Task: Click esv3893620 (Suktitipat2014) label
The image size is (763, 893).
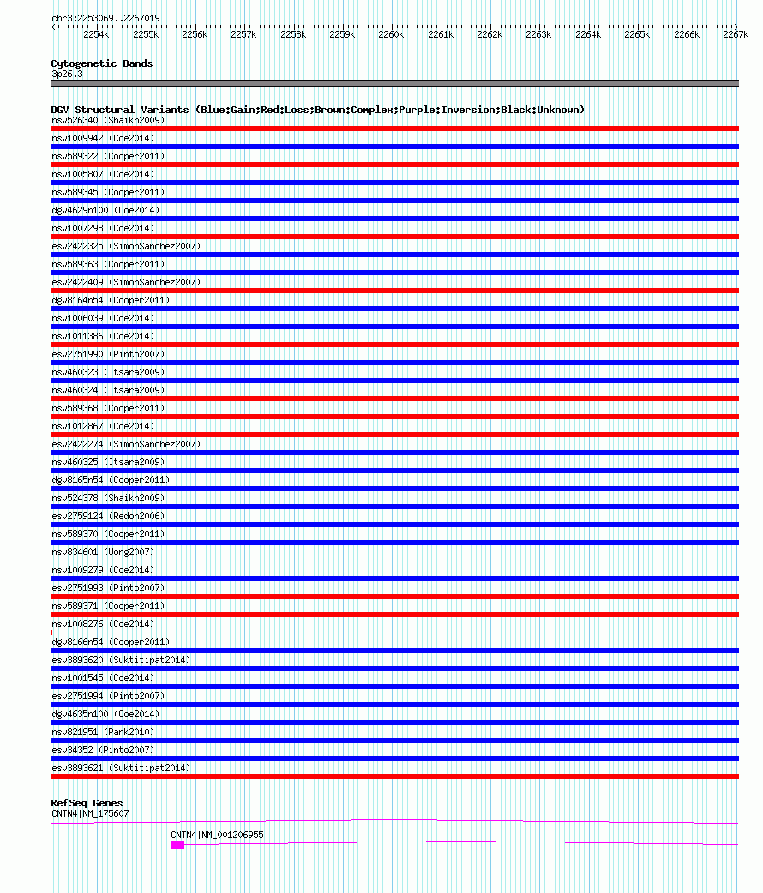Action: [121, 660]
